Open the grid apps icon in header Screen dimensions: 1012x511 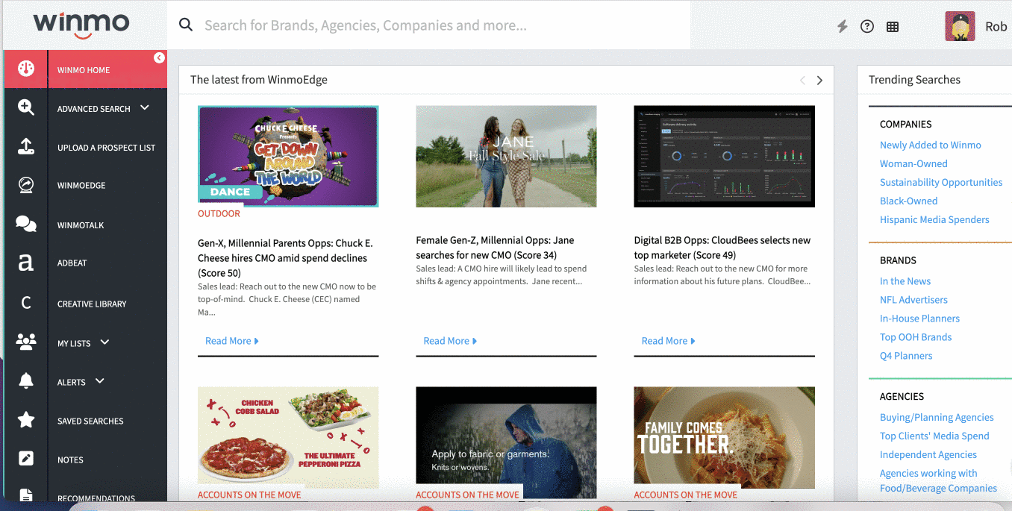(892, 26)
